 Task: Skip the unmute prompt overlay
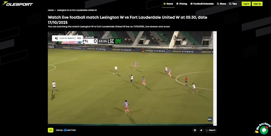tap(79, 38)
